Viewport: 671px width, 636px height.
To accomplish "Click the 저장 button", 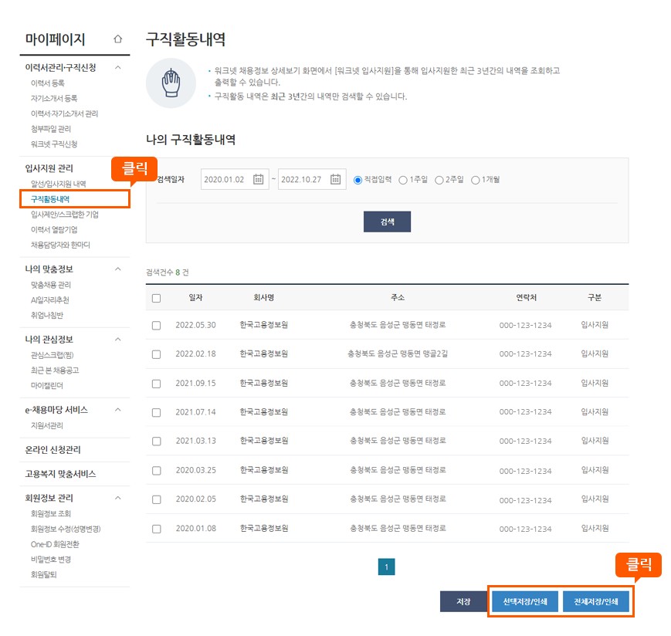I will pos(463,600).
